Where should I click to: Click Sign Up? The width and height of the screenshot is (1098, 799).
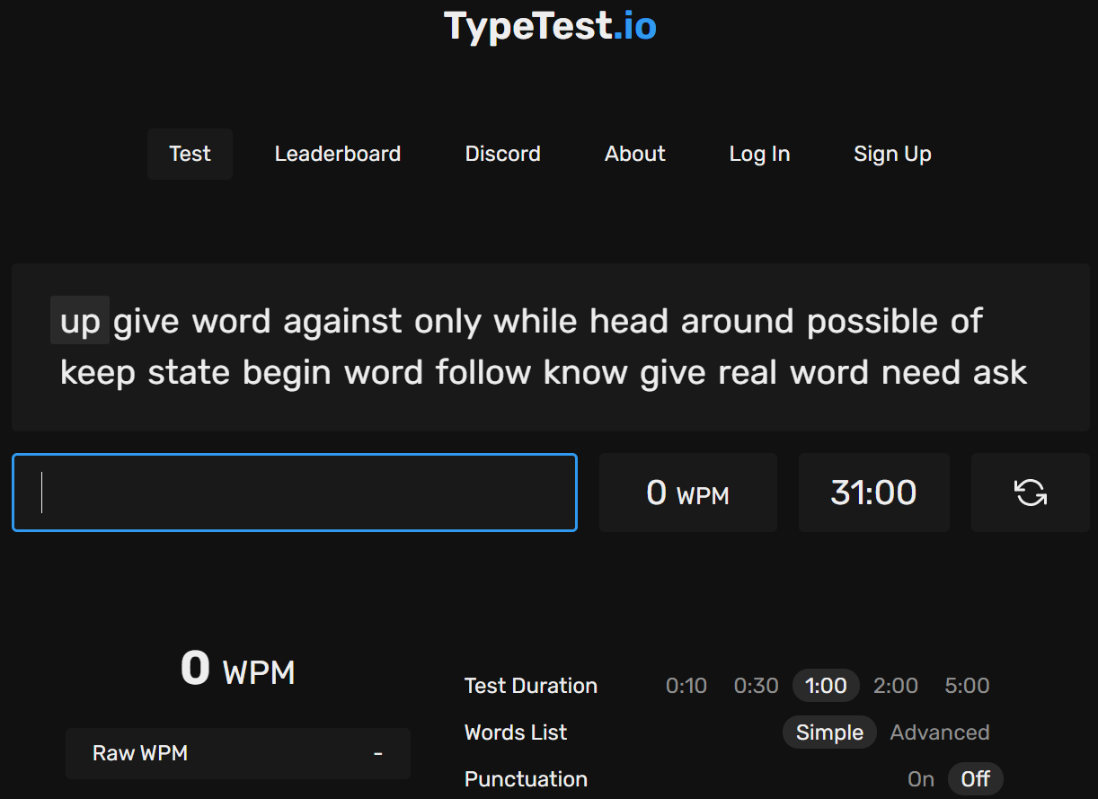(891, 154)
